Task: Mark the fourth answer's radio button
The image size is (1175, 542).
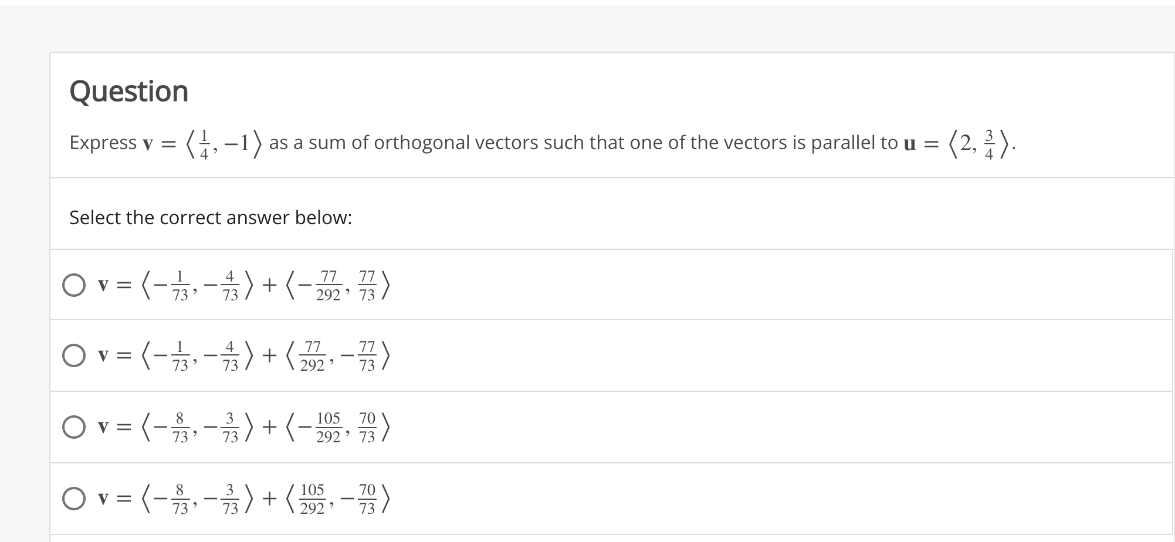Action: point(74,499)
